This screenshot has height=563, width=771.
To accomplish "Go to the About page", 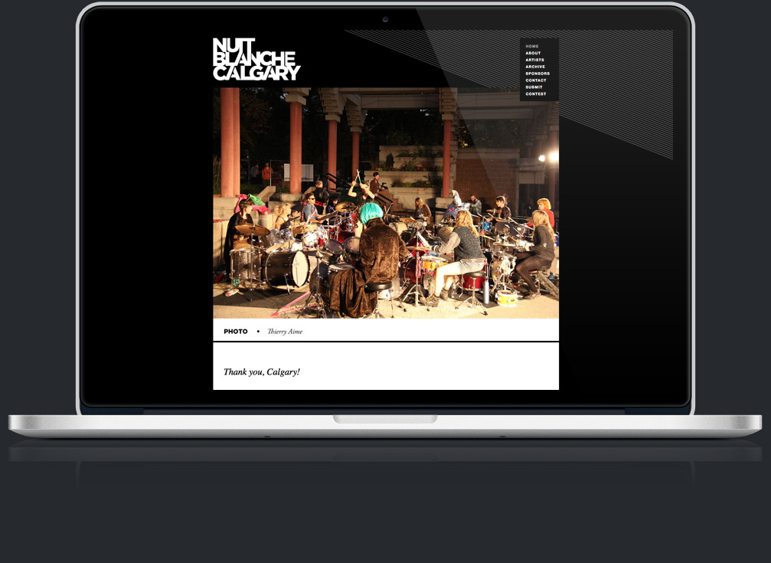I will coord(533,53).
